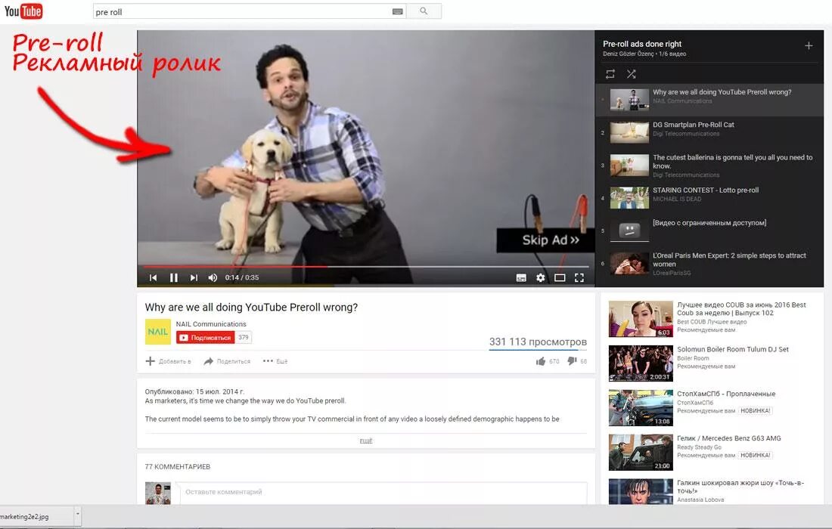
Task: Open the 'Ещё' more actions menu
Action: 275,361
